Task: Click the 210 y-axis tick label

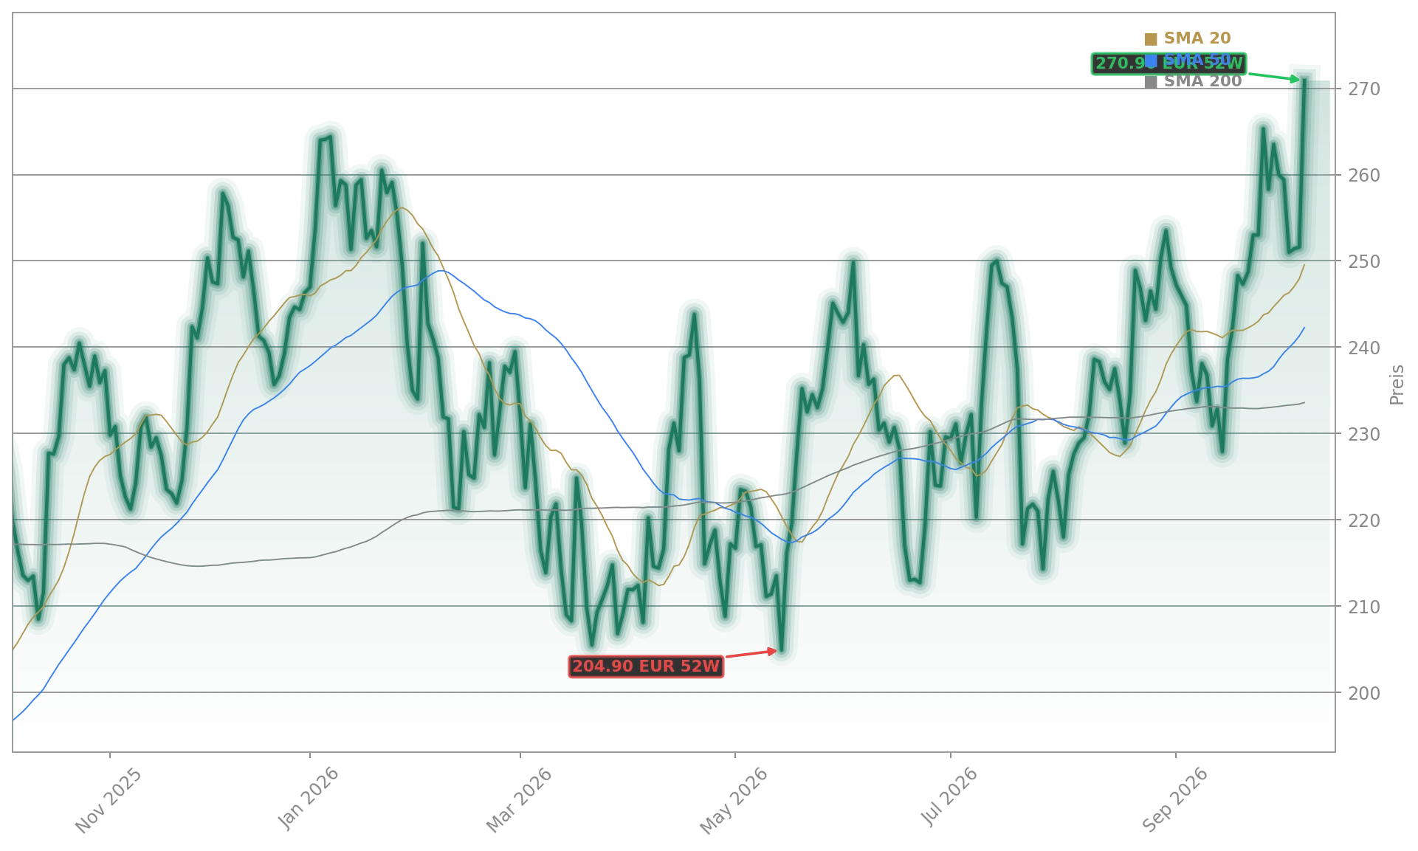Action: pos(1364,607)
